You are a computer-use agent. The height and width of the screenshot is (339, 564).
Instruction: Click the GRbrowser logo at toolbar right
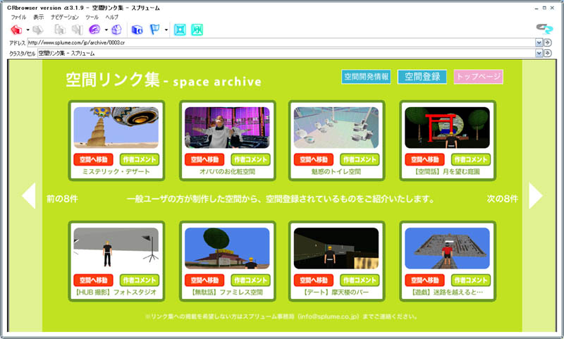544,28
